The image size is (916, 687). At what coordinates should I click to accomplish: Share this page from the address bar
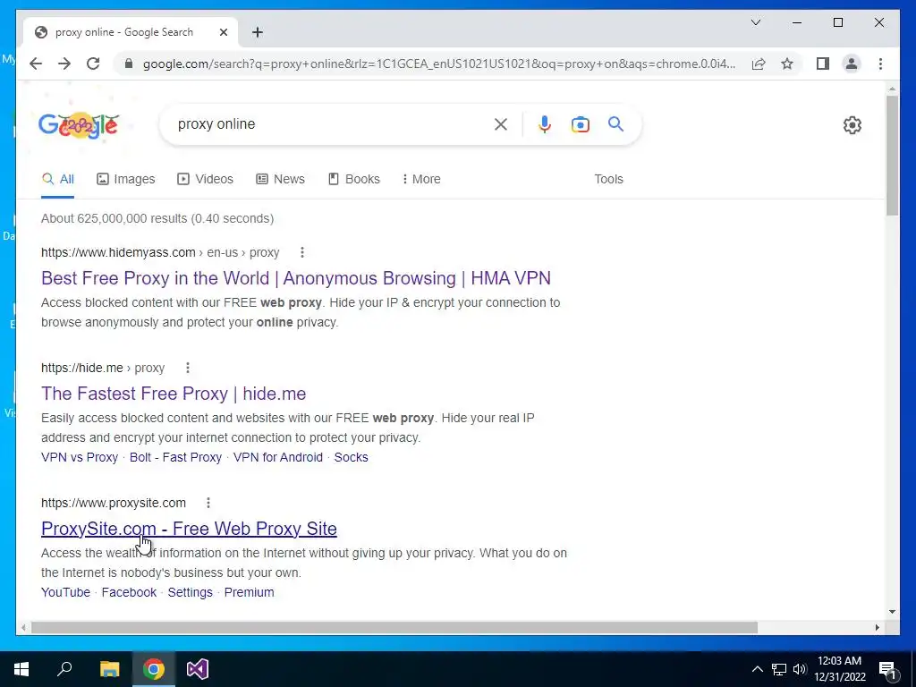tap(759, 64)
